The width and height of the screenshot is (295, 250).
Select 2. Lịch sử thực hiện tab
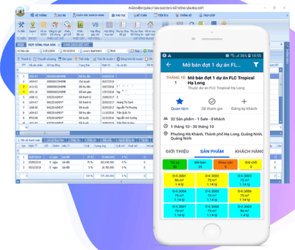(x=54, y=140)
